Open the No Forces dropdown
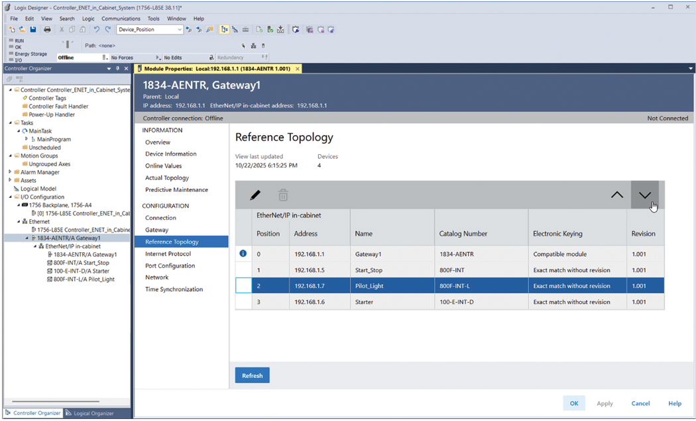This screenshot has width=696, height=421. (x=158, y=58)
